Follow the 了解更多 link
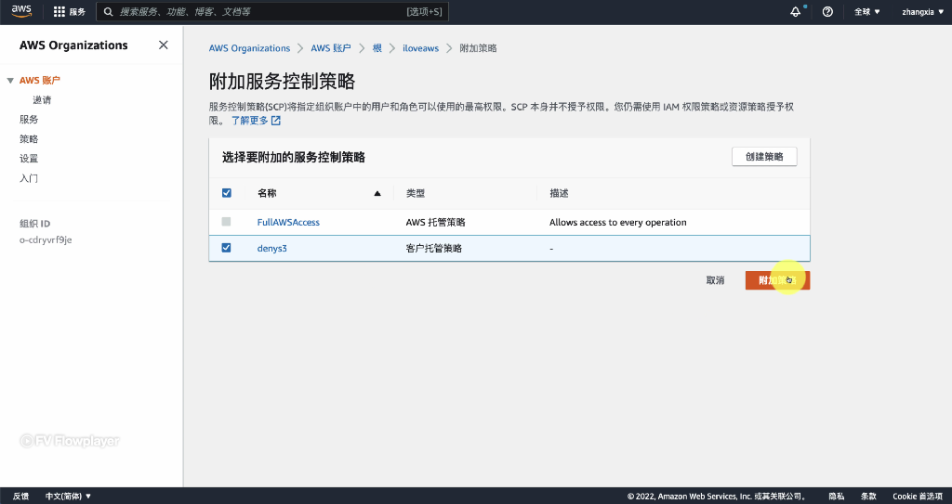The image size is (952, 504). point(249,121)
